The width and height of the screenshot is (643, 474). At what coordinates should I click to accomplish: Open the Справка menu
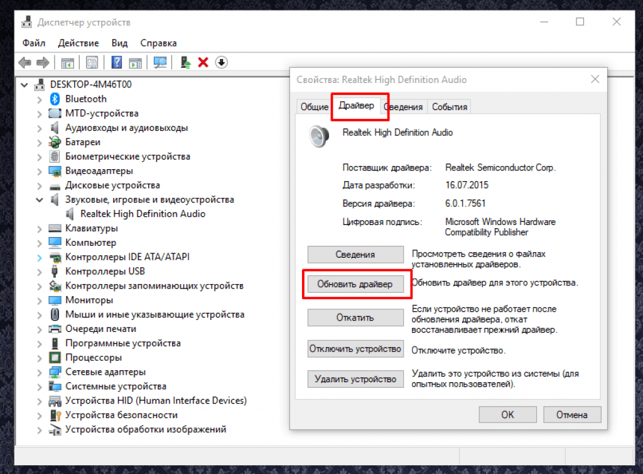[158, 43]
